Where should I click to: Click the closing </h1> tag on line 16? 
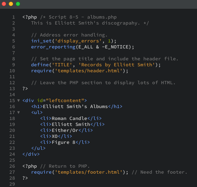115,107
